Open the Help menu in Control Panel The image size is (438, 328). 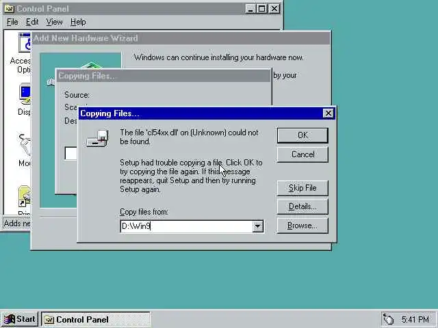pyautogui.click(x=78, y=22)
